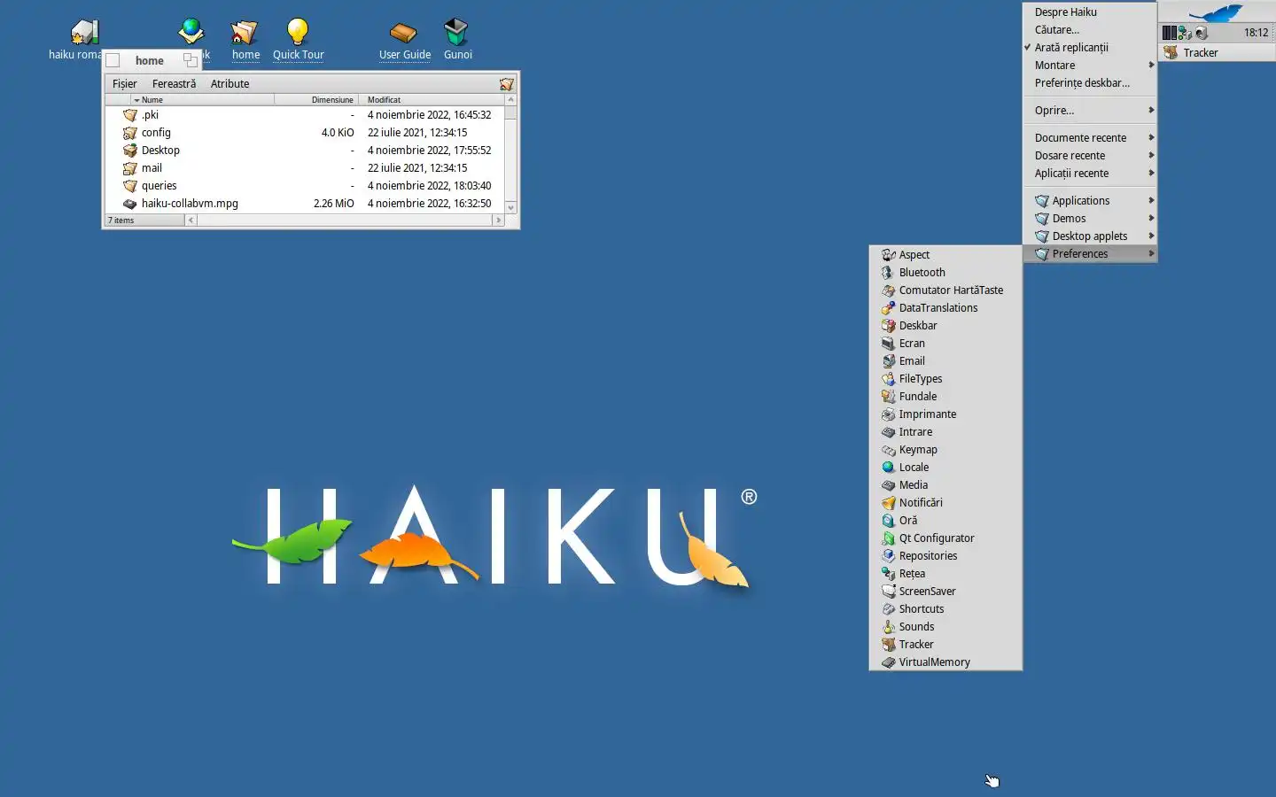Open Media preferences
The height and width of the screenshot is (797, 1276).
click(x=945, y=485)
